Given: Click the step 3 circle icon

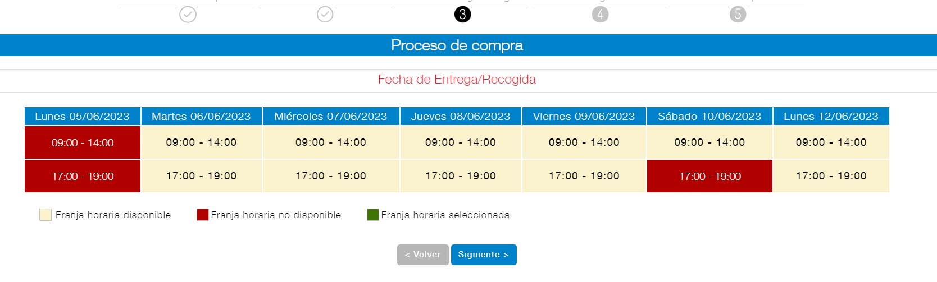Looking at the screenshot, I should pos(462,14).
